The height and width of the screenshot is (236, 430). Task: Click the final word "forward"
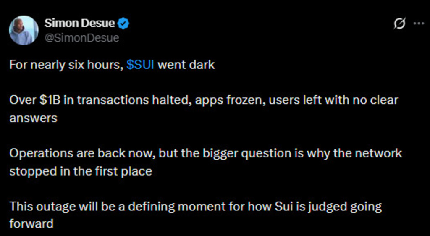click(x=31, y=223)
